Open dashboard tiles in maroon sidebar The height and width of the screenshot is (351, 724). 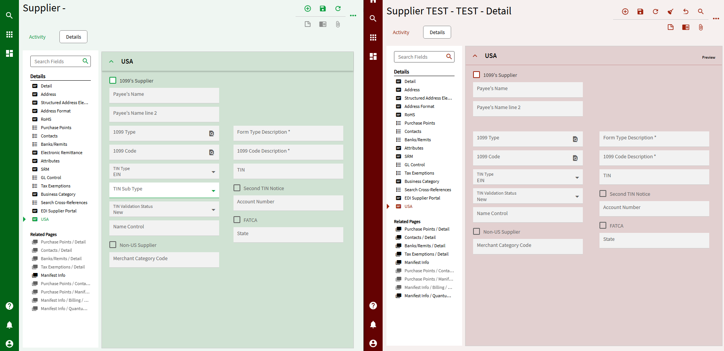coord(373,56)
